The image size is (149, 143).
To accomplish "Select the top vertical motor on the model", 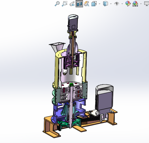I will [x=73, y=23].
